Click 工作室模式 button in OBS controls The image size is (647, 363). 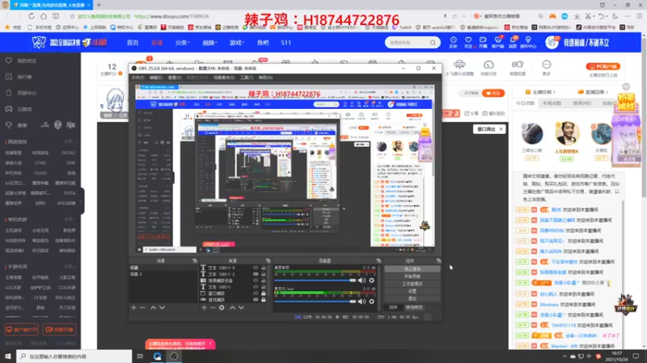412,284
